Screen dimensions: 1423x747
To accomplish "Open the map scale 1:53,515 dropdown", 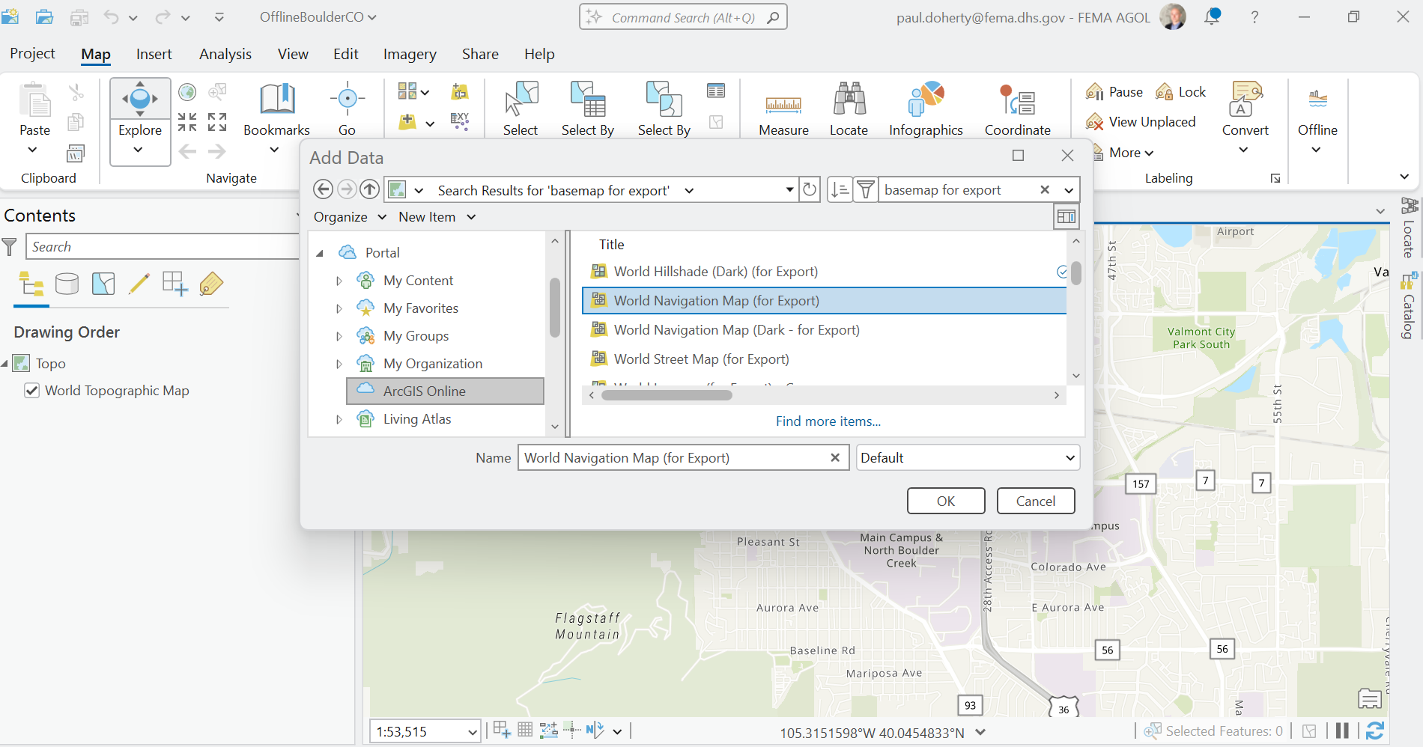I will [473, 732].
